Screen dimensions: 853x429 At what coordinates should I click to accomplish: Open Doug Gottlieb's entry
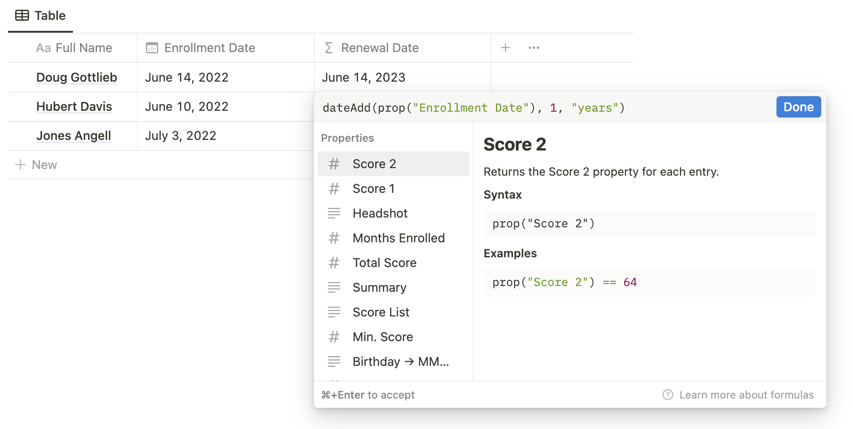click(x=76, y=77)
